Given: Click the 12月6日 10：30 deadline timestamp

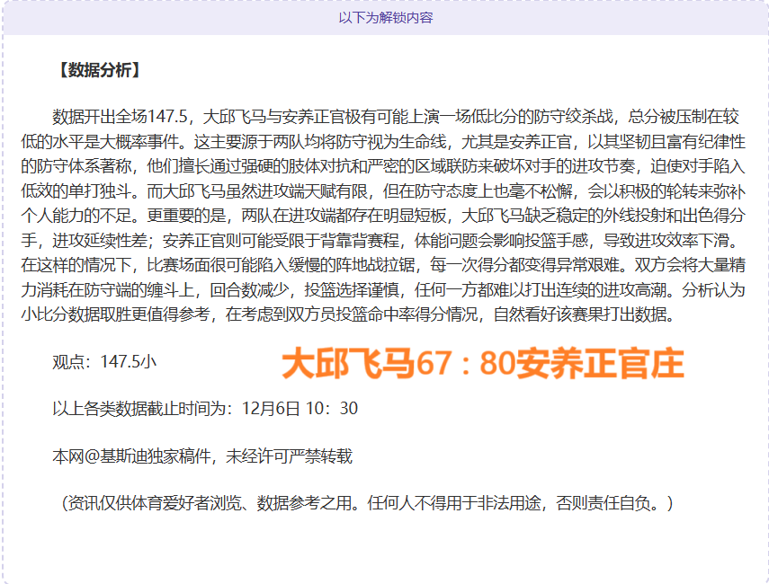Looking at the screenshot, I should [x=300, y=409].
